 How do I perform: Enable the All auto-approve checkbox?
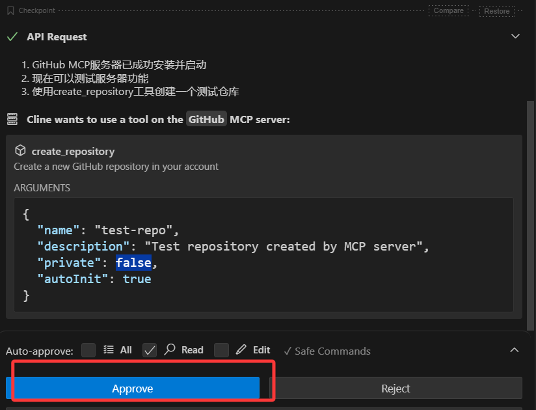pos(88,350)
